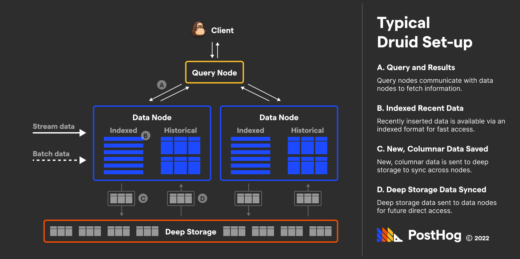
Task: Expand the Deep Storage bar
Action: point(191,231)
